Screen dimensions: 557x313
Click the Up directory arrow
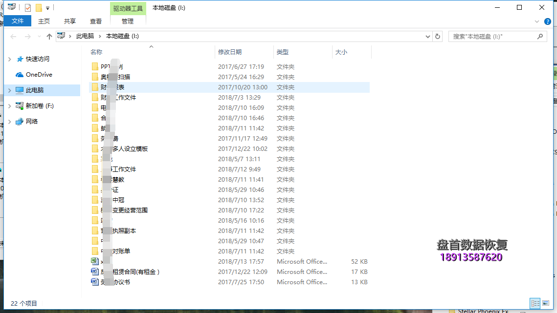[49, 37]
